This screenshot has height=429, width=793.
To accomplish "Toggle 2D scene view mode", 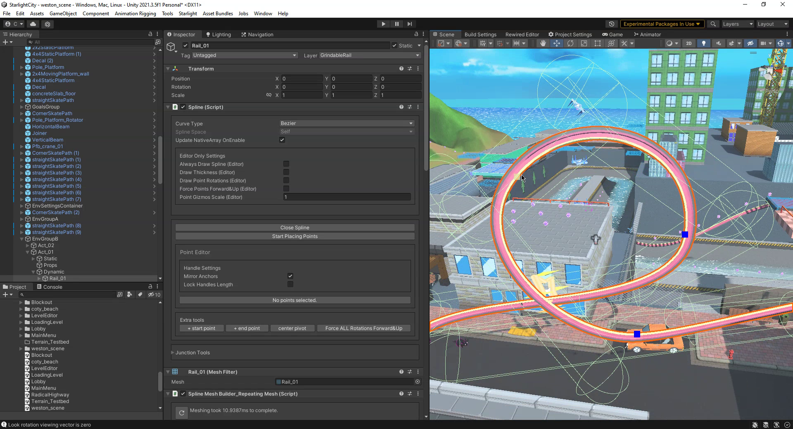I will point(689,43).
